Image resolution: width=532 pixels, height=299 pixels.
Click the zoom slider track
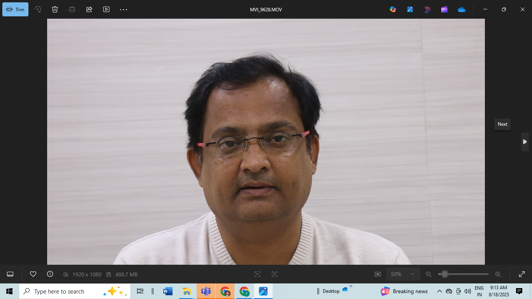[x=467, y=274]
